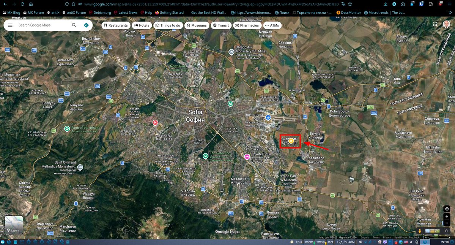Open the antiX Forum bookmark
Screen dimensions: 455x245
pos(74,13)
